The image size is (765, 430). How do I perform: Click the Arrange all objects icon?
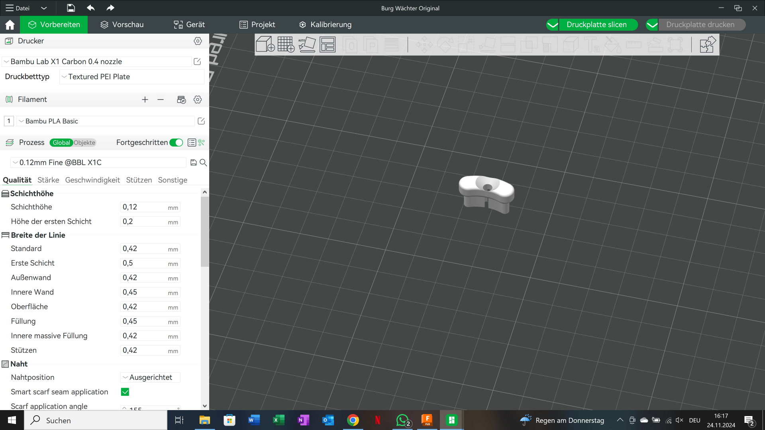pos(328,44)
